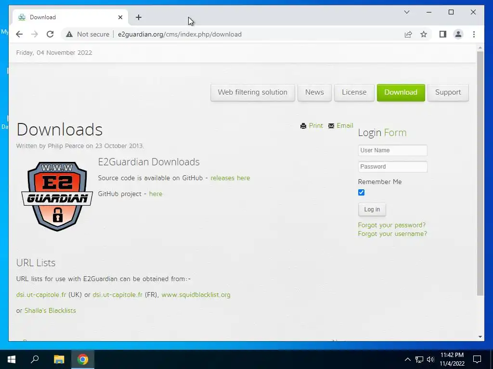Open the GitHub project here link
493x369 pixels.
tap(156, 194)
